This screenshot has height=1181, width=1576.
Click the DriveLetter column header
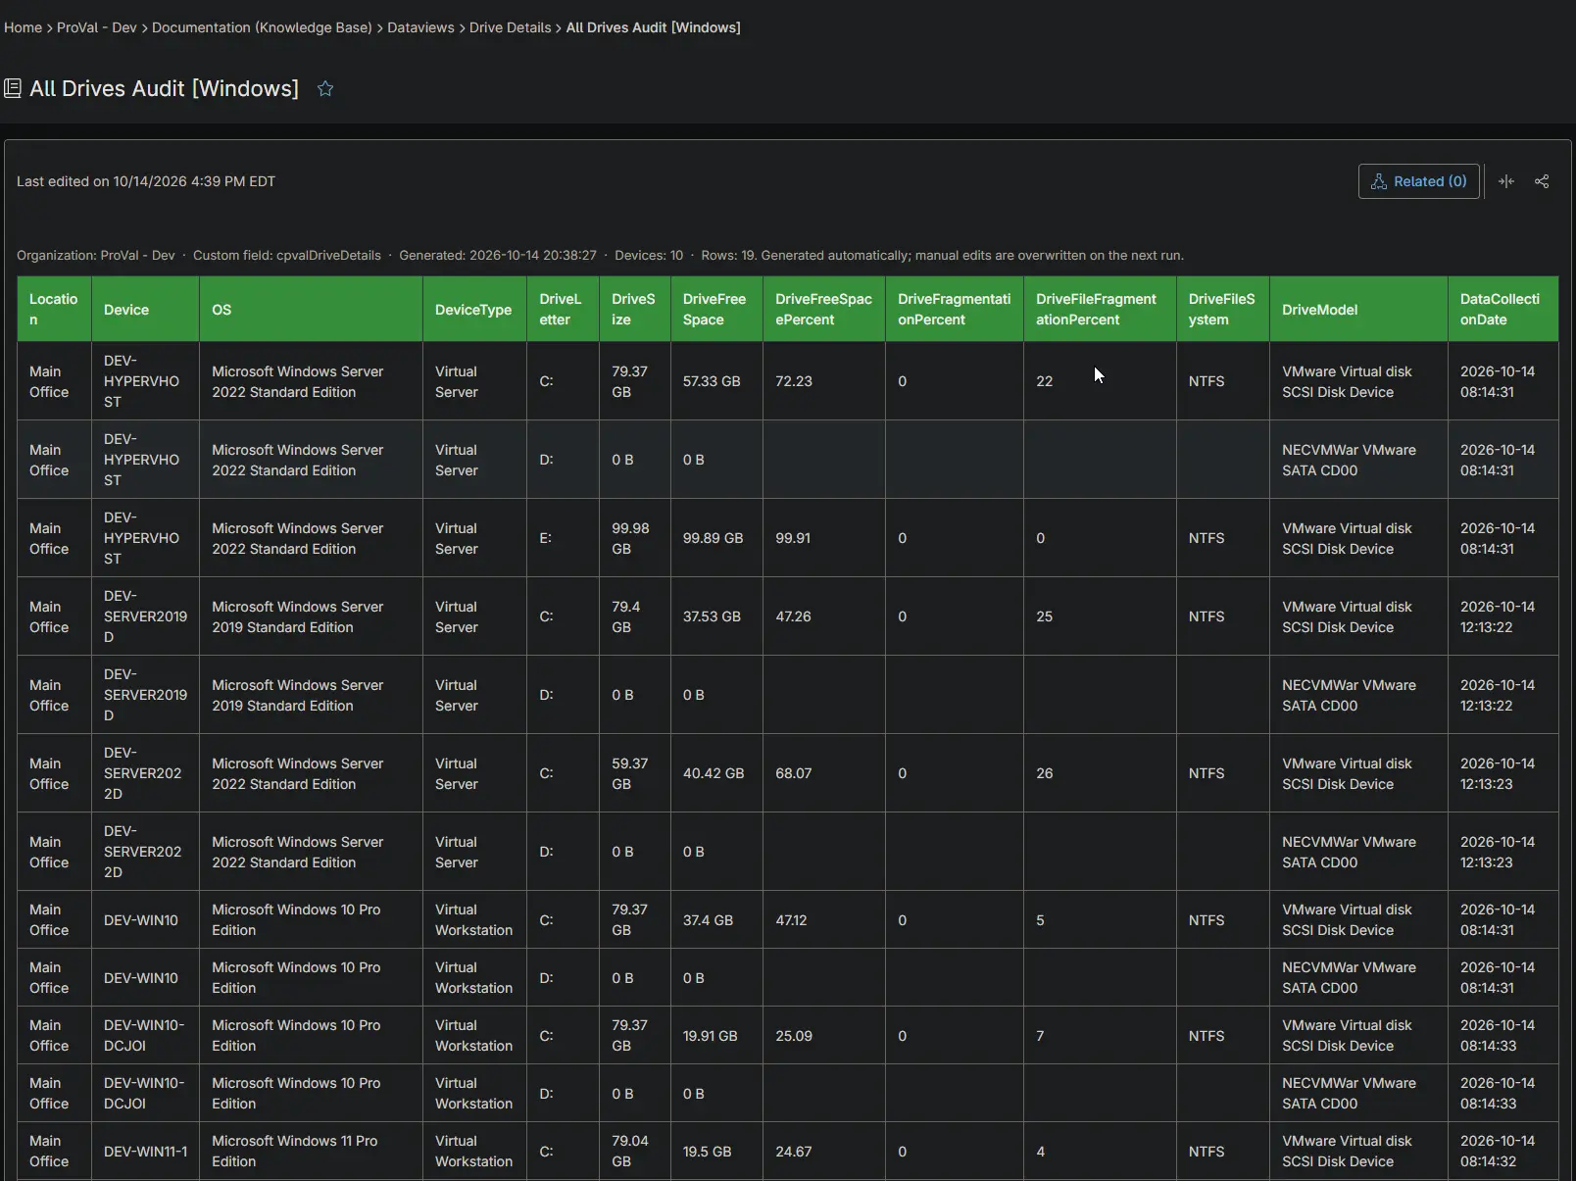(x=563, y=309)
